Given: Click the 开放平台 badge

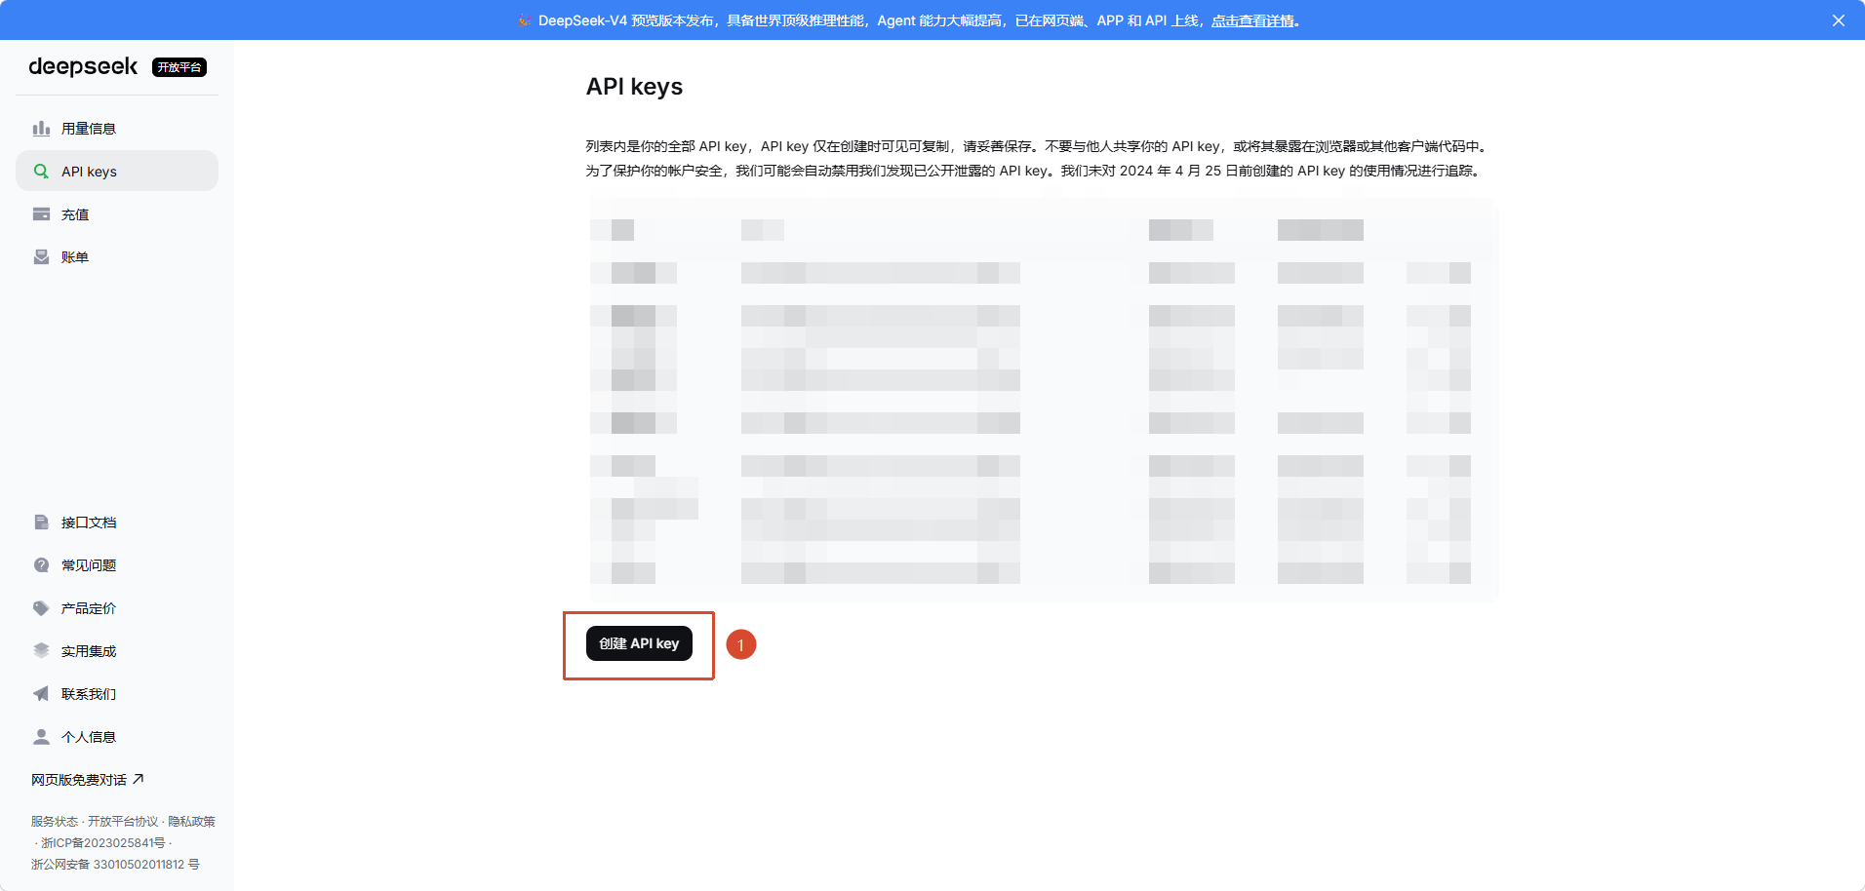Looking at the screenshot, I should (179, 67).
